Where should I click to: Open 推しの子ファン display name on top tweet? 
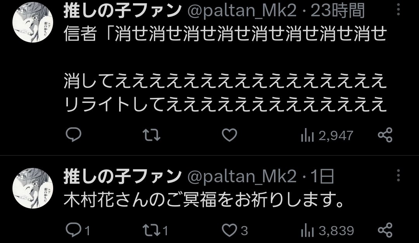[x=122, y=11]
